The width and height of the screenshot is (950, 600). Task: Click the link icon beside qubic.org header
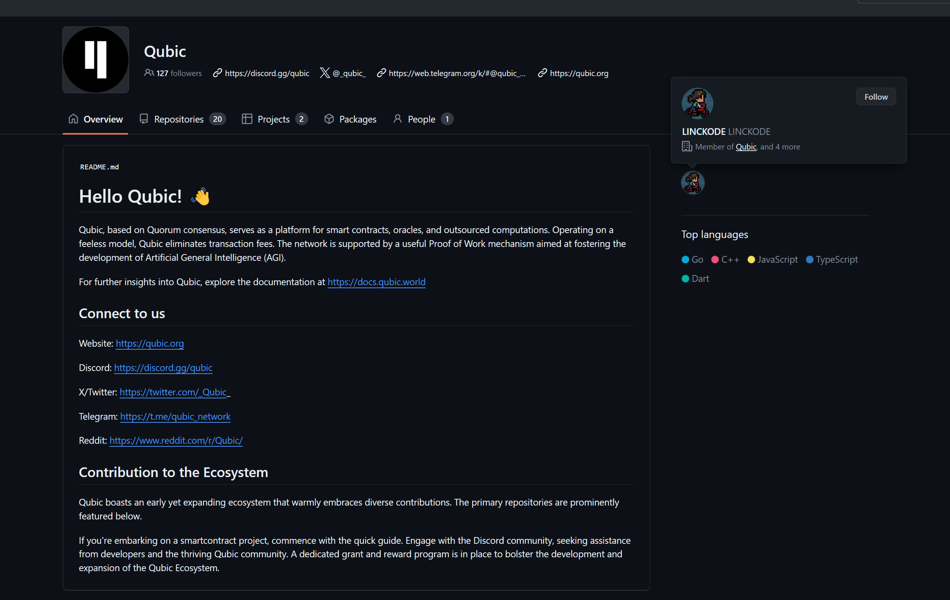coord(543,73)
